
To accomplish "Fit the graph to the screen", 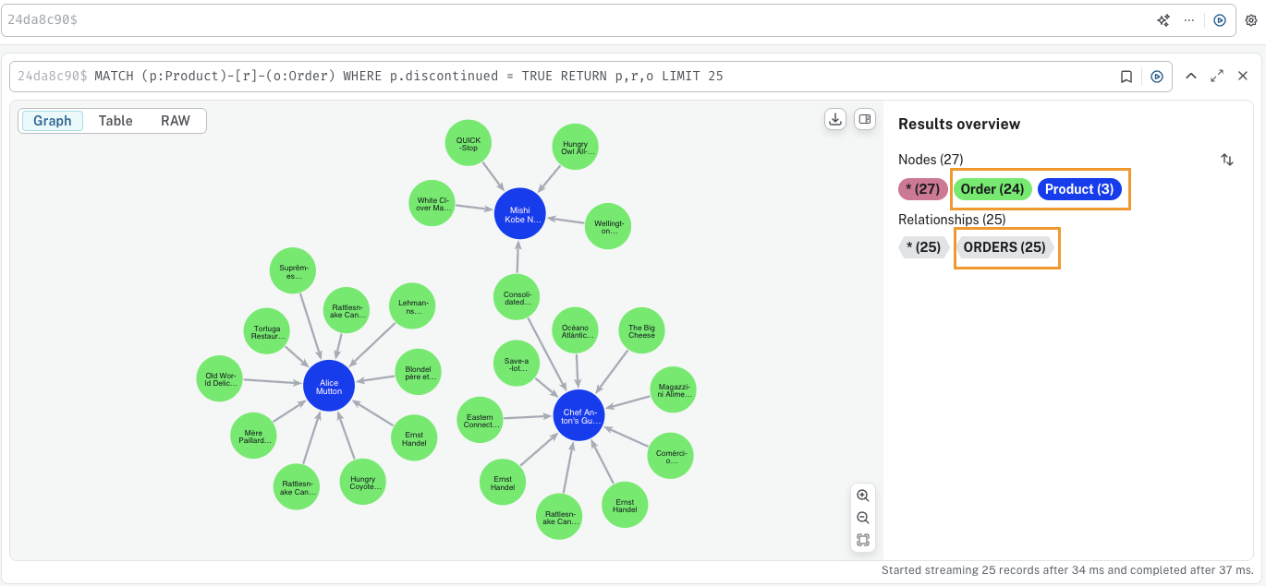I will pyautogui.click(x=863, y=540).
